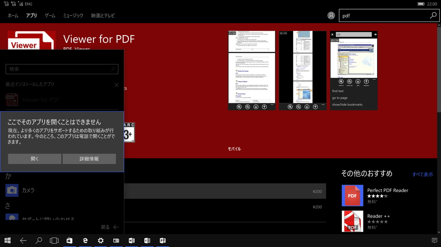Switch to the ゲーム tab
Screen dimensions: 441x247
tap(50, 15)
